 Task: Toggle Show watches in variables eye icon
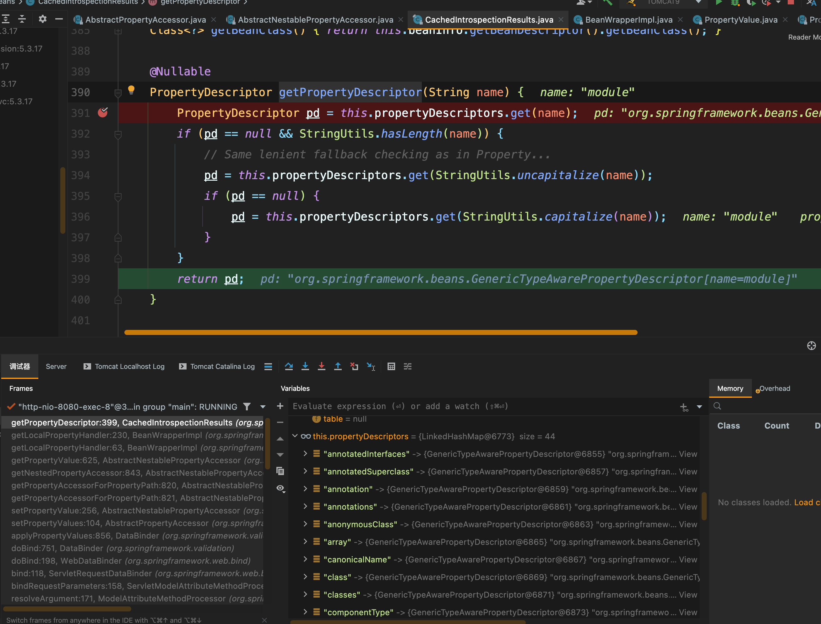(281, 488)
